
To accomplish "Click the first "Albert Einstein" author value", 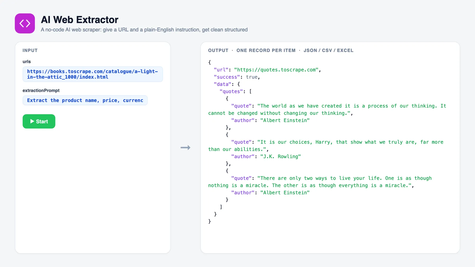I will pyautogui.click(x=285, y=120).
